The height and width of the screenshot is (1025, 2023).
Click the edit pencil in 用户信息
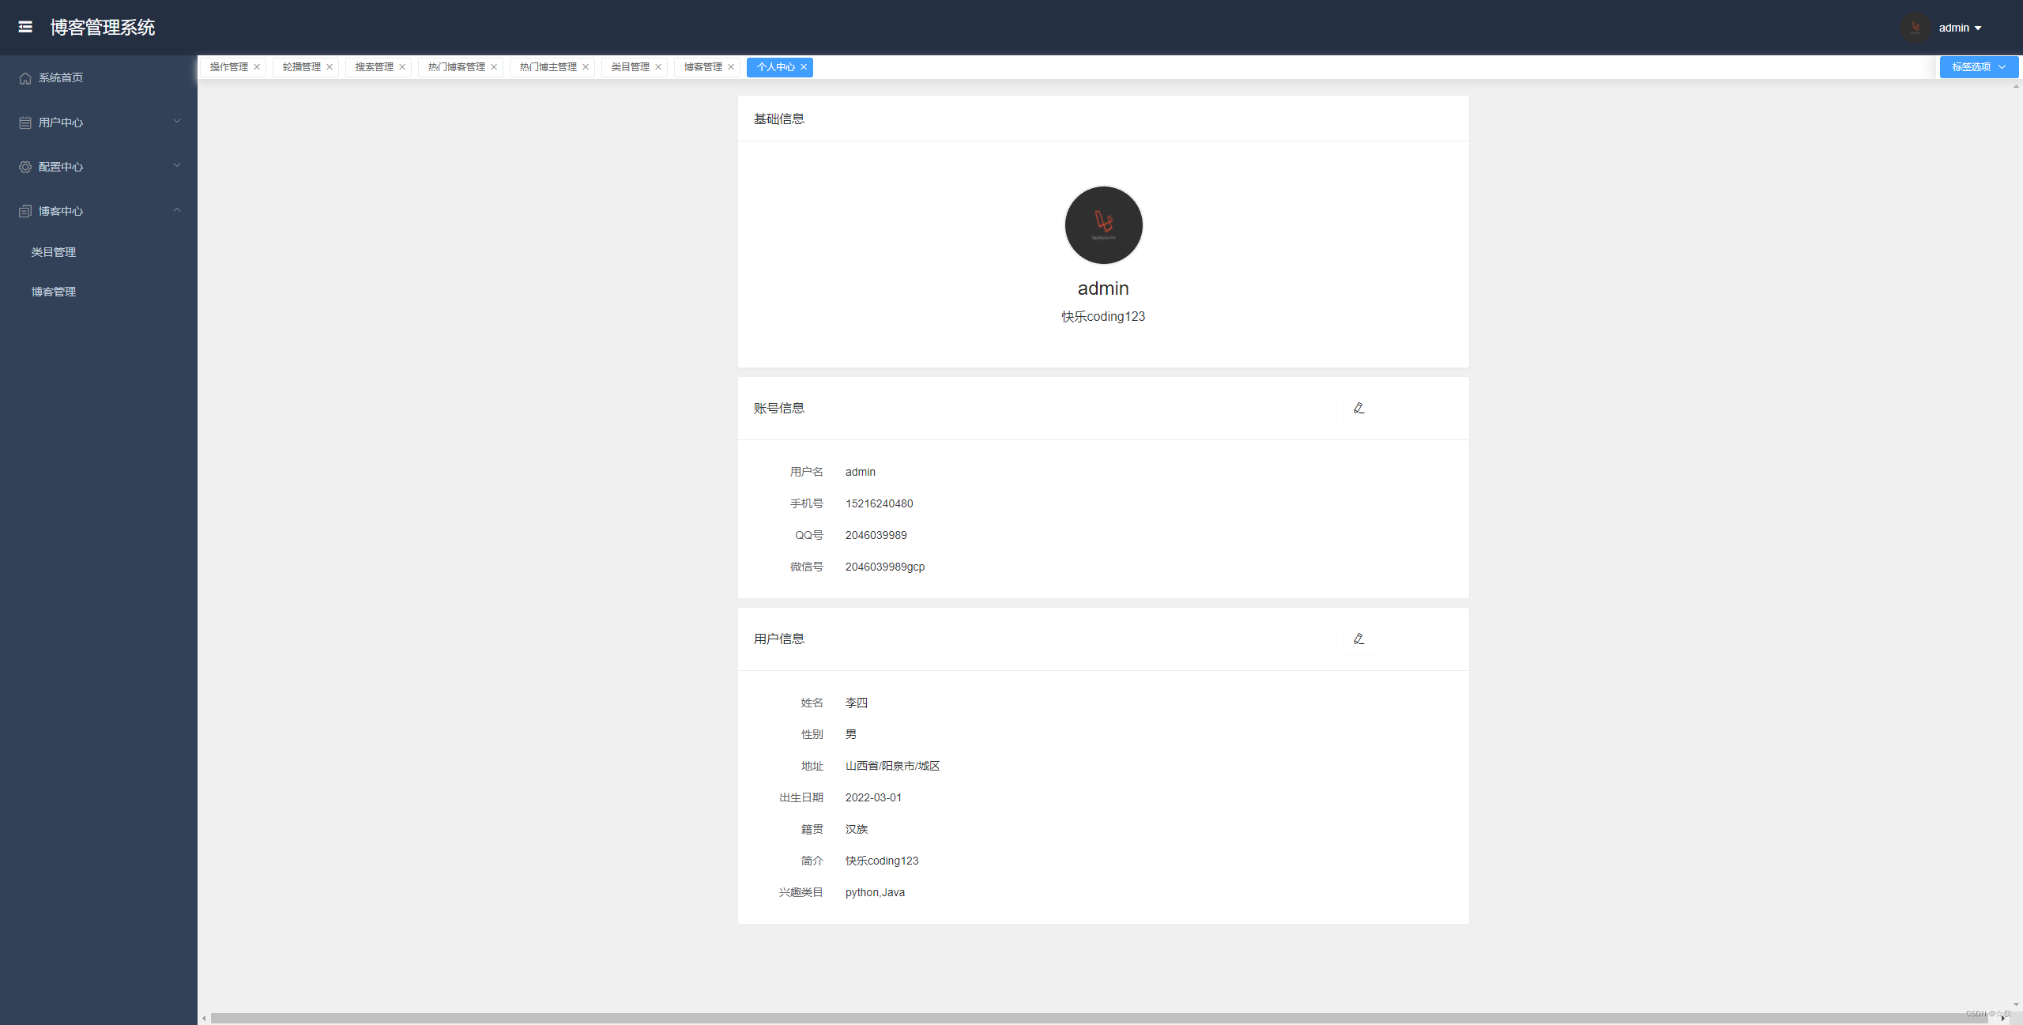[1358, 639]
